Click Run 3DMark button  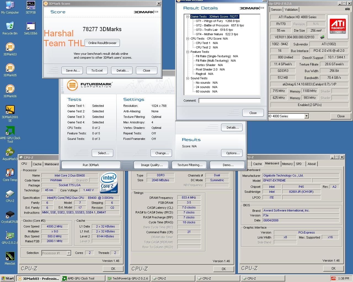91,165
